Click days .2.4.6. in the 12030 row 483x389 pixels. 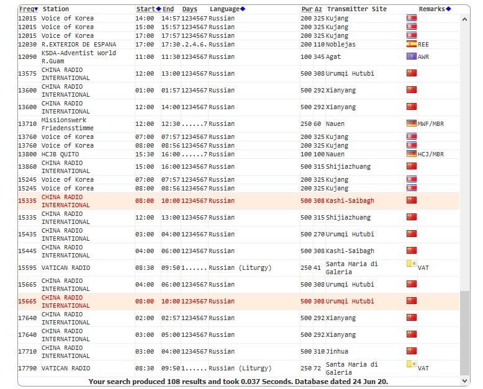click(194, 45)
